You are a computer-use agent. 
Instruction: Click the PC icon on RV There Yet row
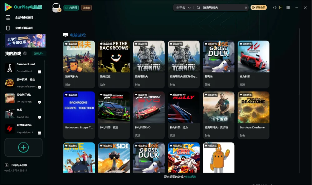[39, 102]
